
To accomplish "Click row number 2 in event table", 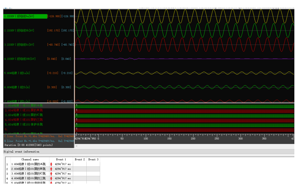I will tap(7, 169).
